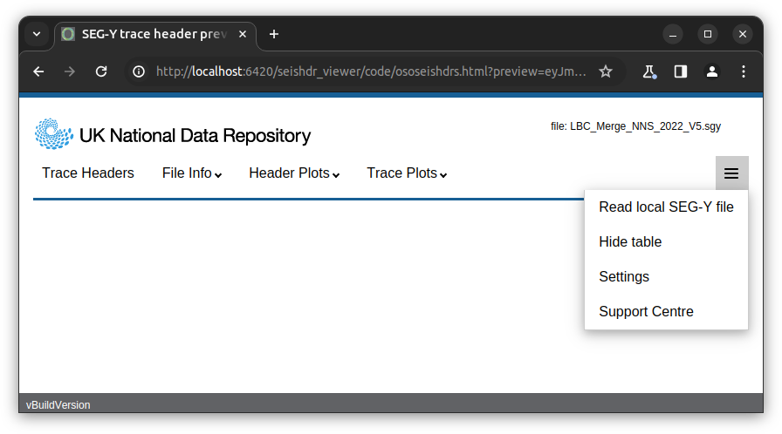
Task: Expand the File Info dropdown
Action: tap(192, 173)
